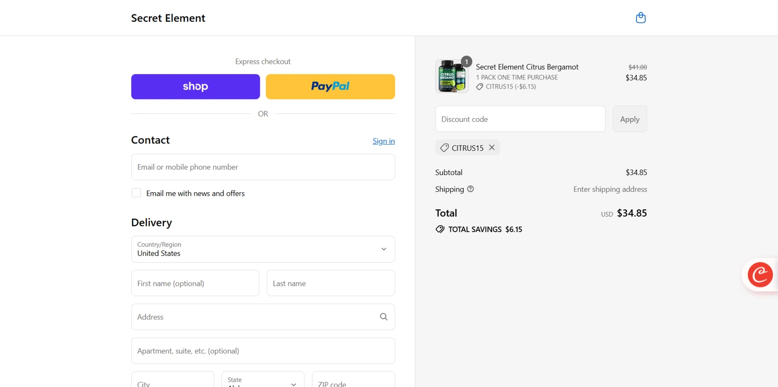Click the Total amount $34.85 in bold
The image size is (778, 387).
[x=632, y=213]
